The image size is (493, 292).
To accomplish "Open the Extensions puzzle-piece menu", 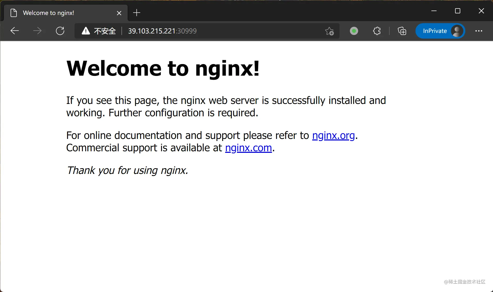I will (x=377, y=31).
